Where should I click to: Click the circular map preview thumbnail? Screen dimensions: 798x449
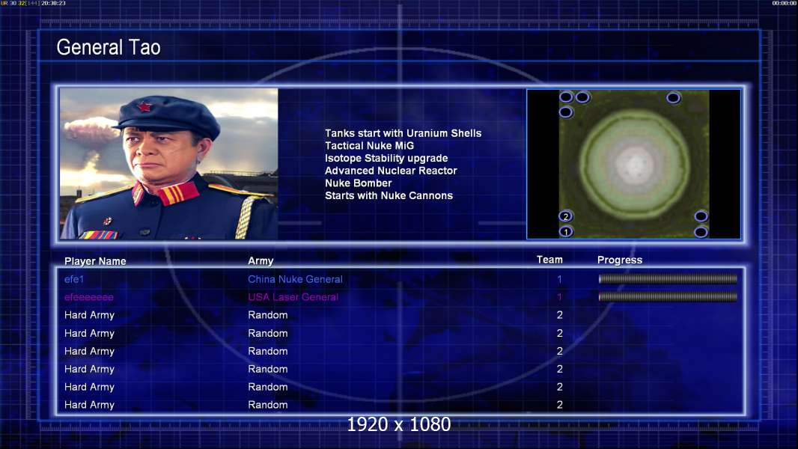tap(633, 164)
